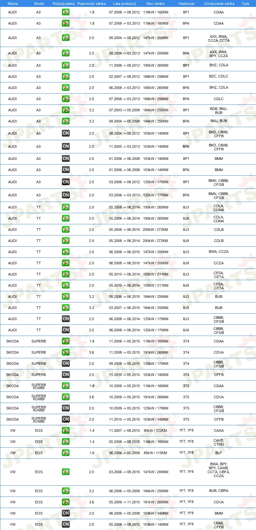This screenshot has height=530, width=256.
Task: Click petrol icon in VW EOS 3.2 BUB, CBRA row
Action: pyautogui.click(x=66, y=491)
